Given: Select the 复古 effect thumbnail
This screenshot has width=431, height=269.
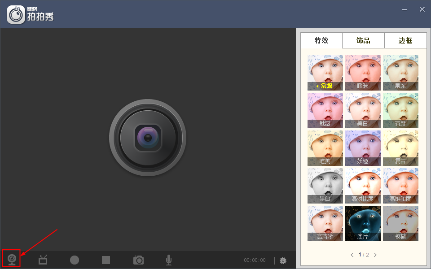Looking at the screenshot, I should pyautogui.click(x=400, y=148).
